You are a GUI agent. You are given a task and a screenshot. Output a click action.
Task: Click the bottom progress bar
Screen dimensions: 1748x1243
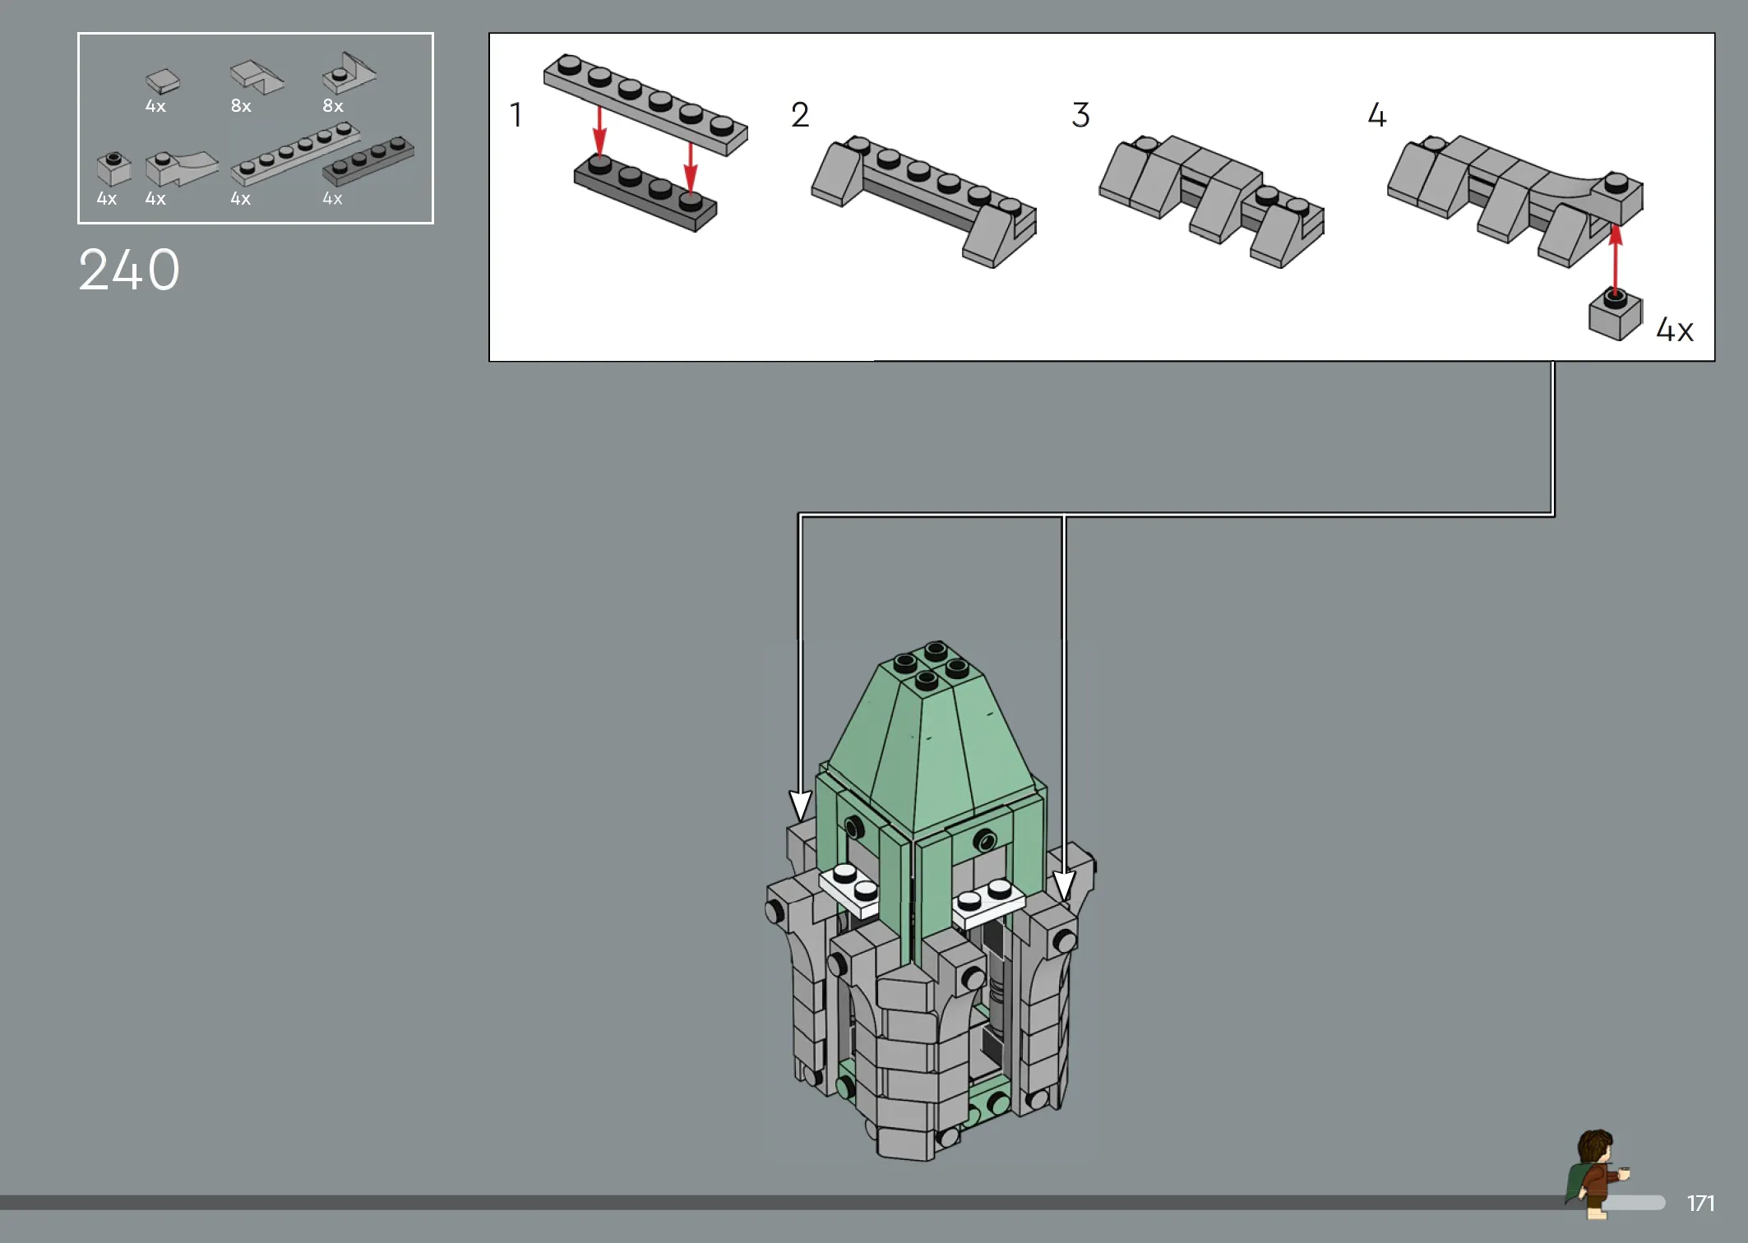coord(832,1203)
